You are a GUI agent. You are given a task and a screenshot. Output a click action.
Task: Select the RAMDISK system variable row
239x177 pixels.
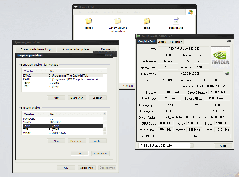(x=63, y=119)
